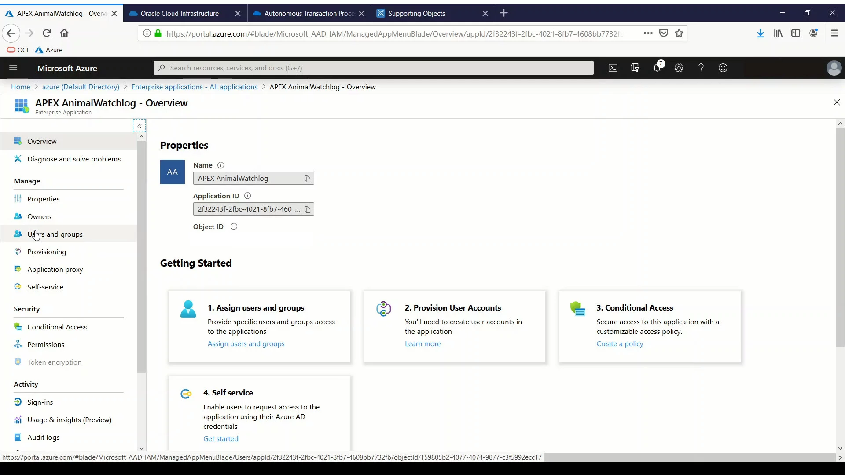Bookmark this page with the star
This screenshot has width=845, height=475.
coord(679,33)
